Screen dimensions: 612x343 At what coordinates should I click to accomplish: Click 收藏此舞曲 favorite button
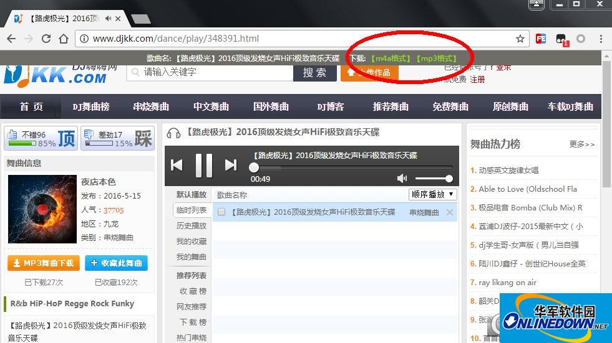pyautogui.click(x=117, y=263)
